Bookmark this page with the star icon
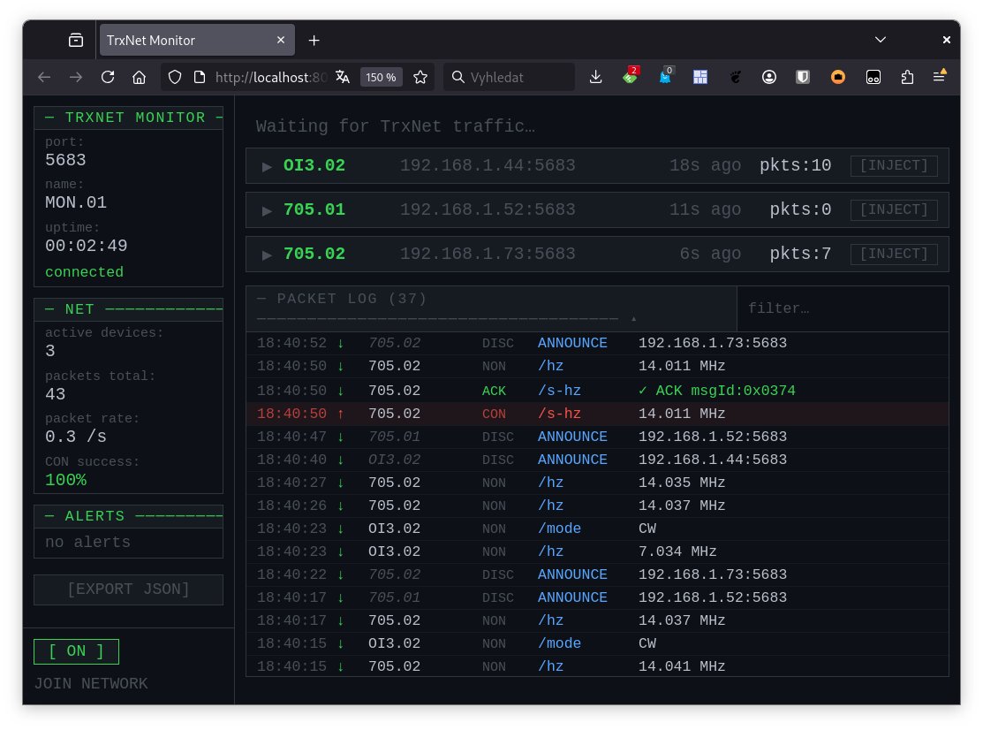Screen dimensions: 983x730 pyautogui.click(x=420, y=77)
